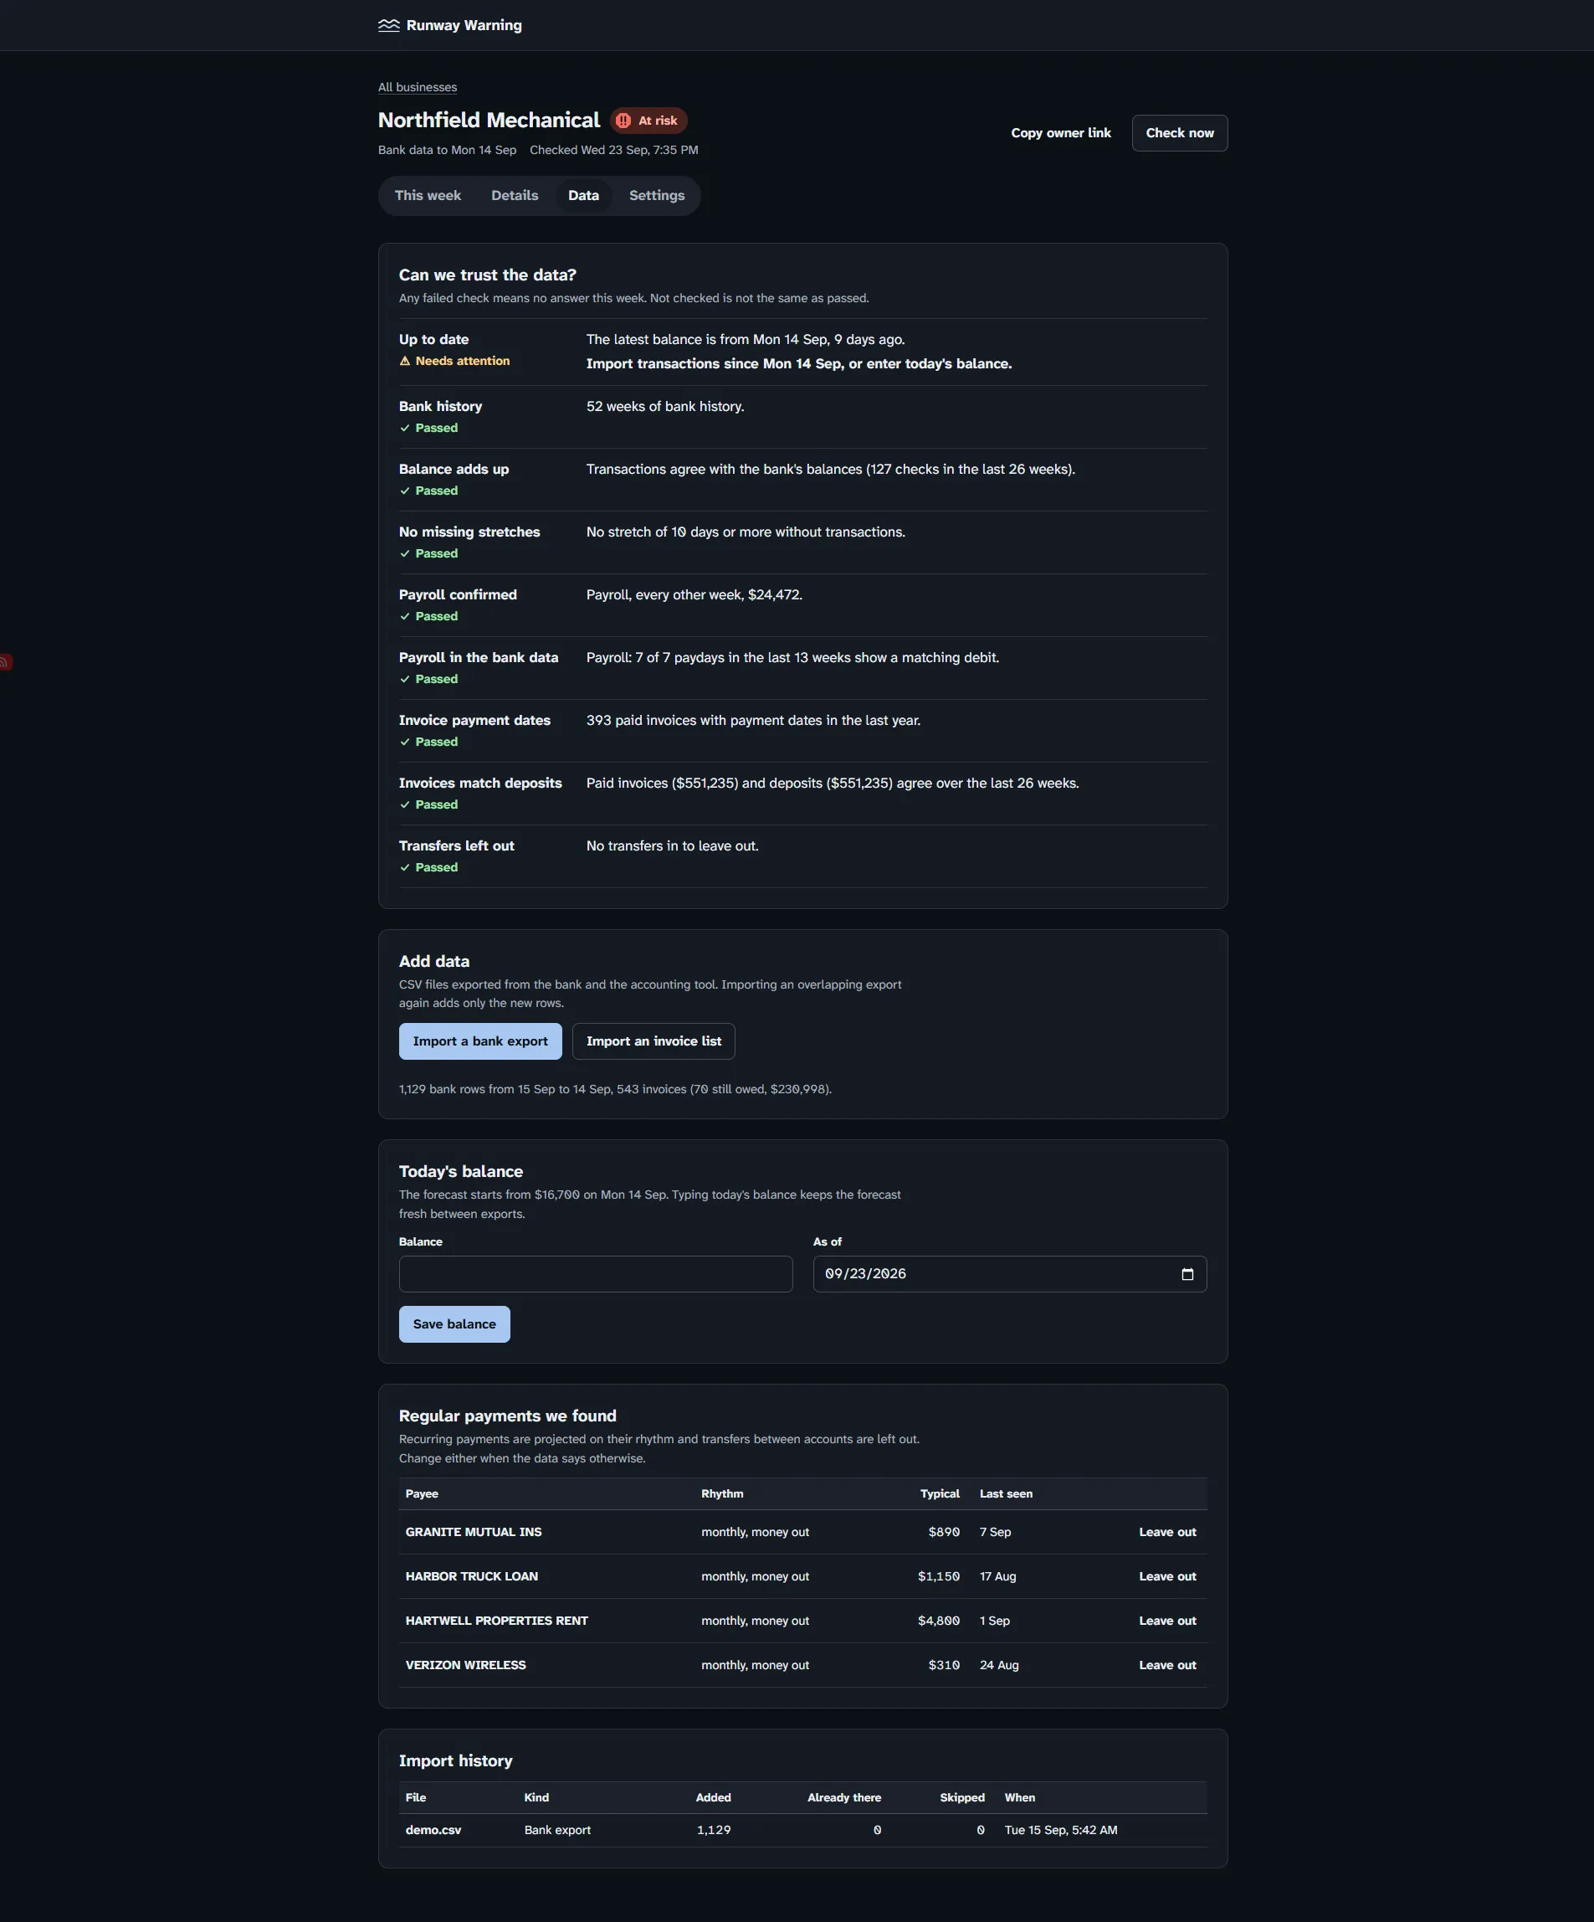Click 'Payroll, every other week, $24,472.' text
The image size is (1594, 1922).
(694, 595)
